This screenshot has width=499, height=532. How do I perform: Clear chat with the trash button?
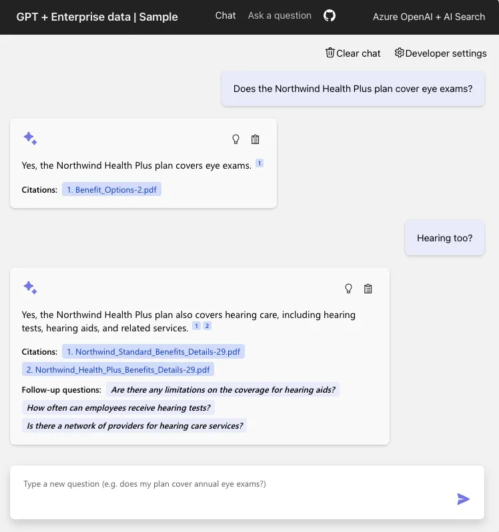coord(353,53)
